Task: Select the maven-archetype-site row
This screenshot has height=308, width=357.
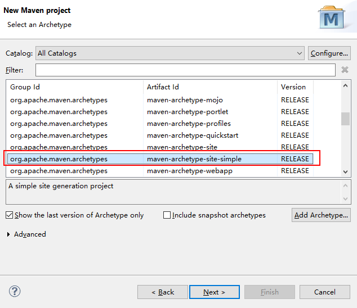Action: [160, 147]
